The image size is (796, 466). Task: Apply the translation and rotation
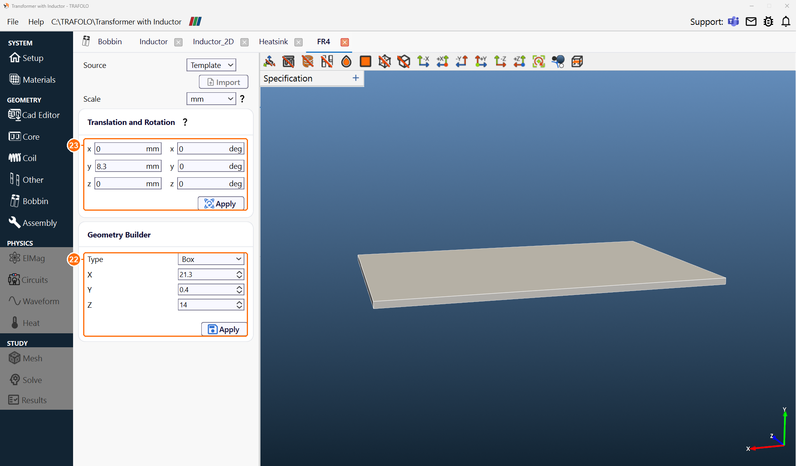tap(221, 203)
